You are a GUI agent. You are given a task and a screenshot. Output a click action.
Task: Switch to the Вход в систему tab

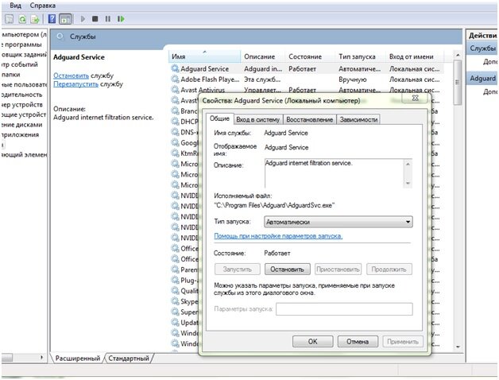pos(257,119)
